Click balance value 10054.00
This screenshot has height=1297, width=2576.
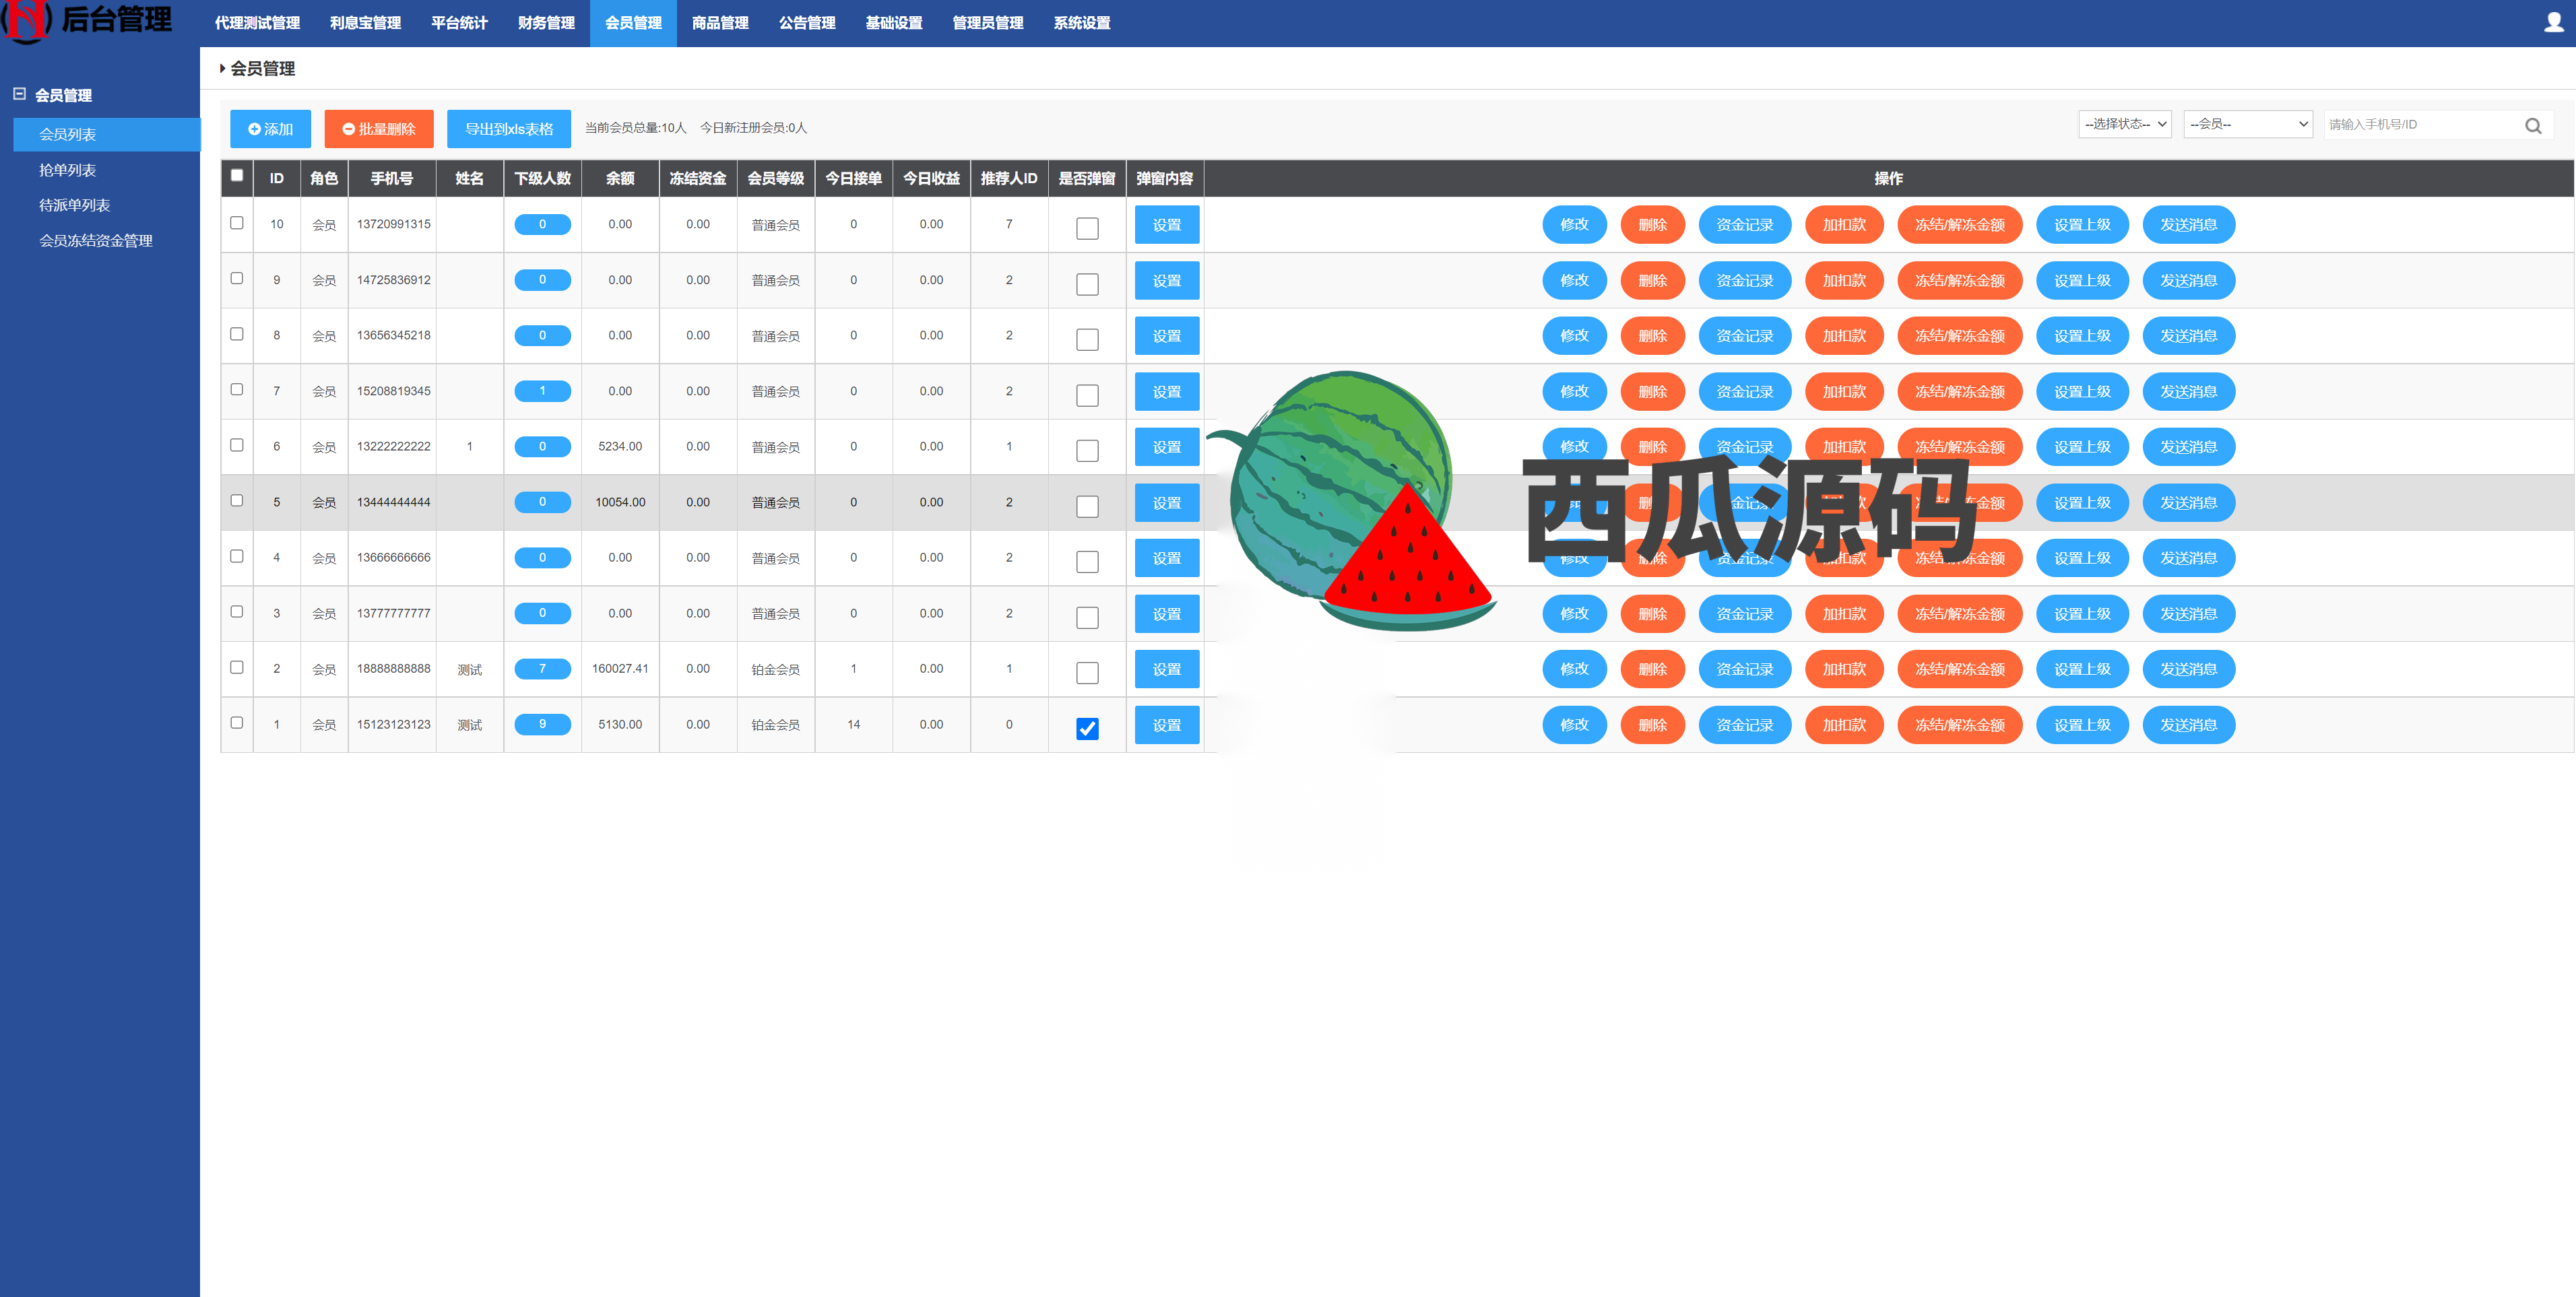pyautogui.click(x=620, y=502)
